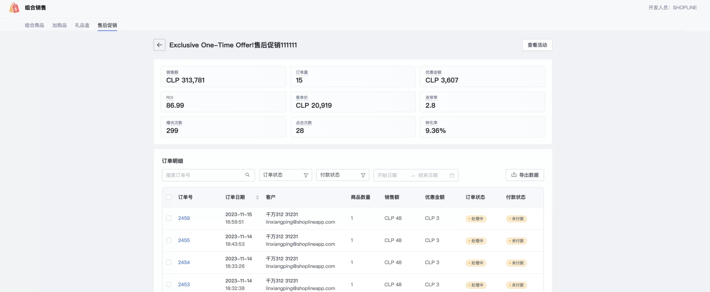Click the 客单价 CLP 20,919 metric card
710x292 pixels.
click(x=353, y=102)
